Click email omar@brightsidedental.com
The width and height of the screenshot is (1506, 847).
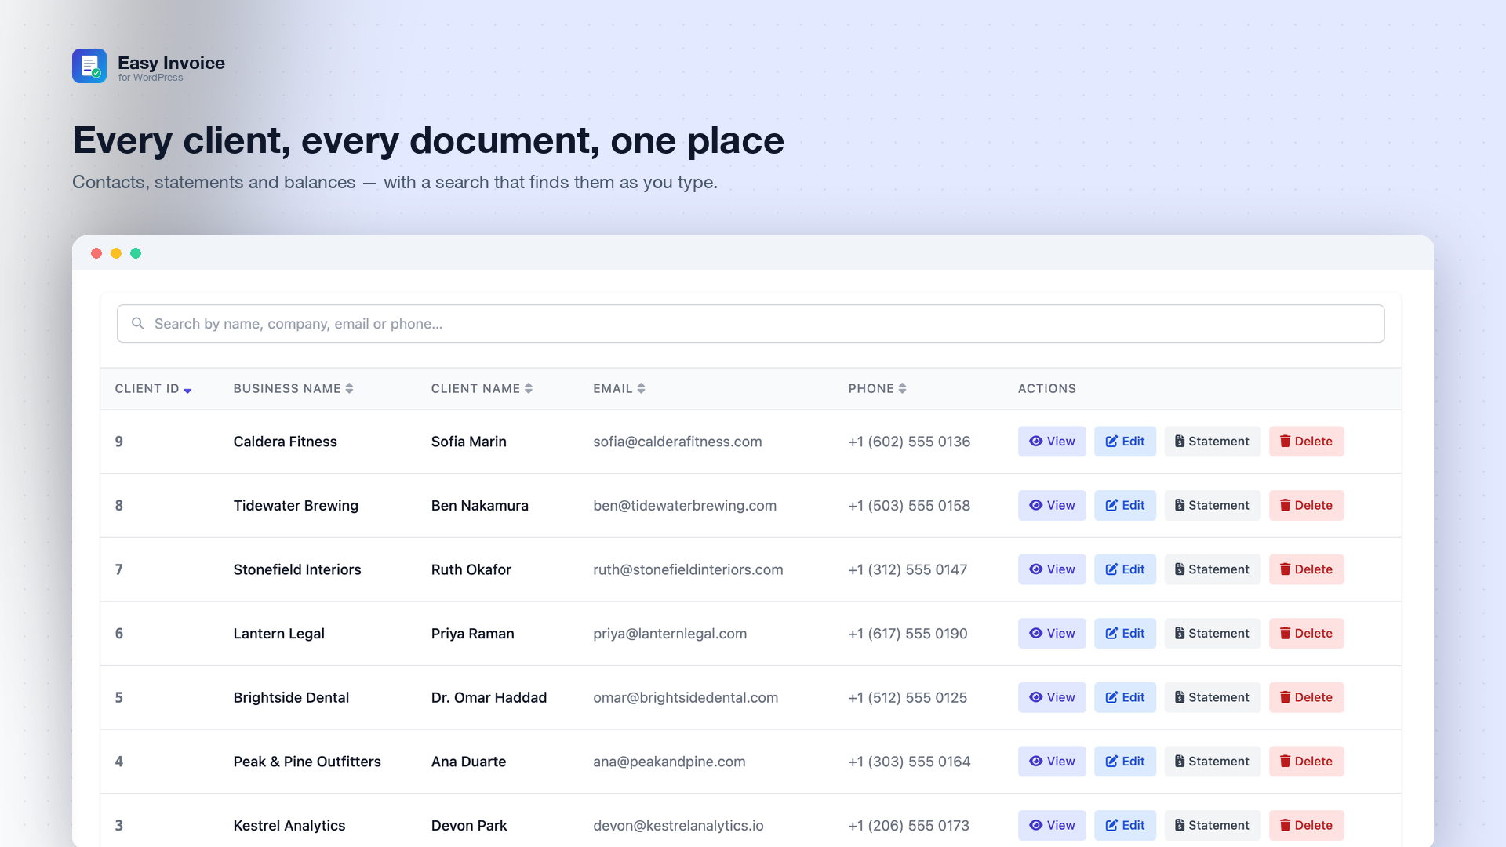point(686,697)
